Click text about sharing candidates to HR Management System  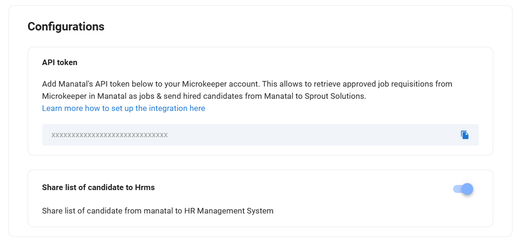coord(158,211)
